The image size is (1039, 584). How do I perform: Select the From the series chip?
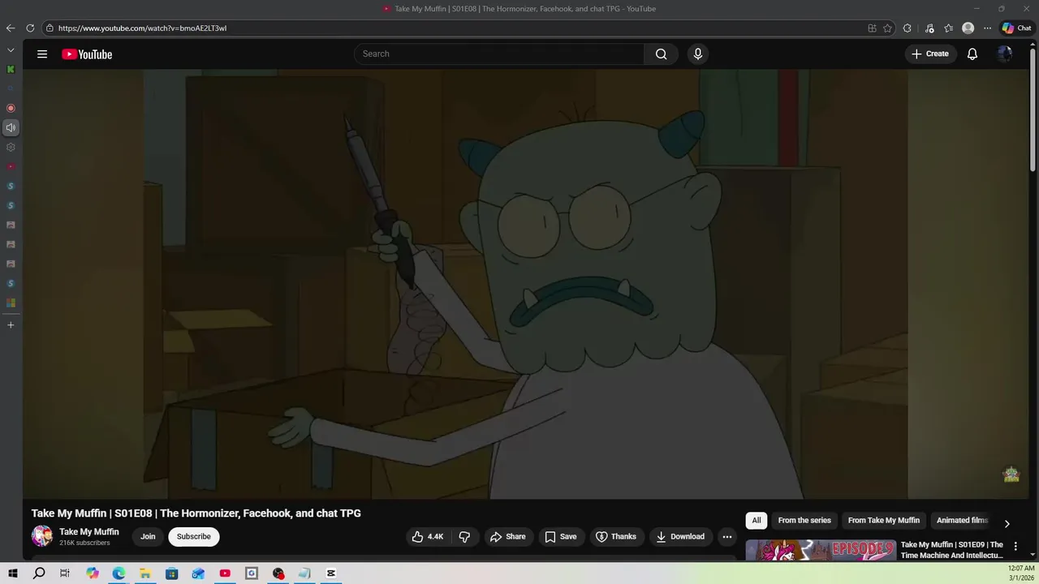click(x=804, y=521)
